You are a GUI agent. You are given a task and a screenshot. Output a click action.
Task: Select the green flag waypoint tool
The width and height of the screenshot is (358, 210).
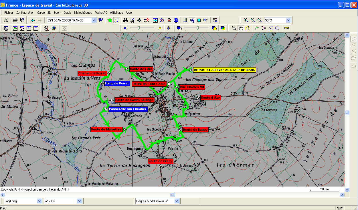257,28
